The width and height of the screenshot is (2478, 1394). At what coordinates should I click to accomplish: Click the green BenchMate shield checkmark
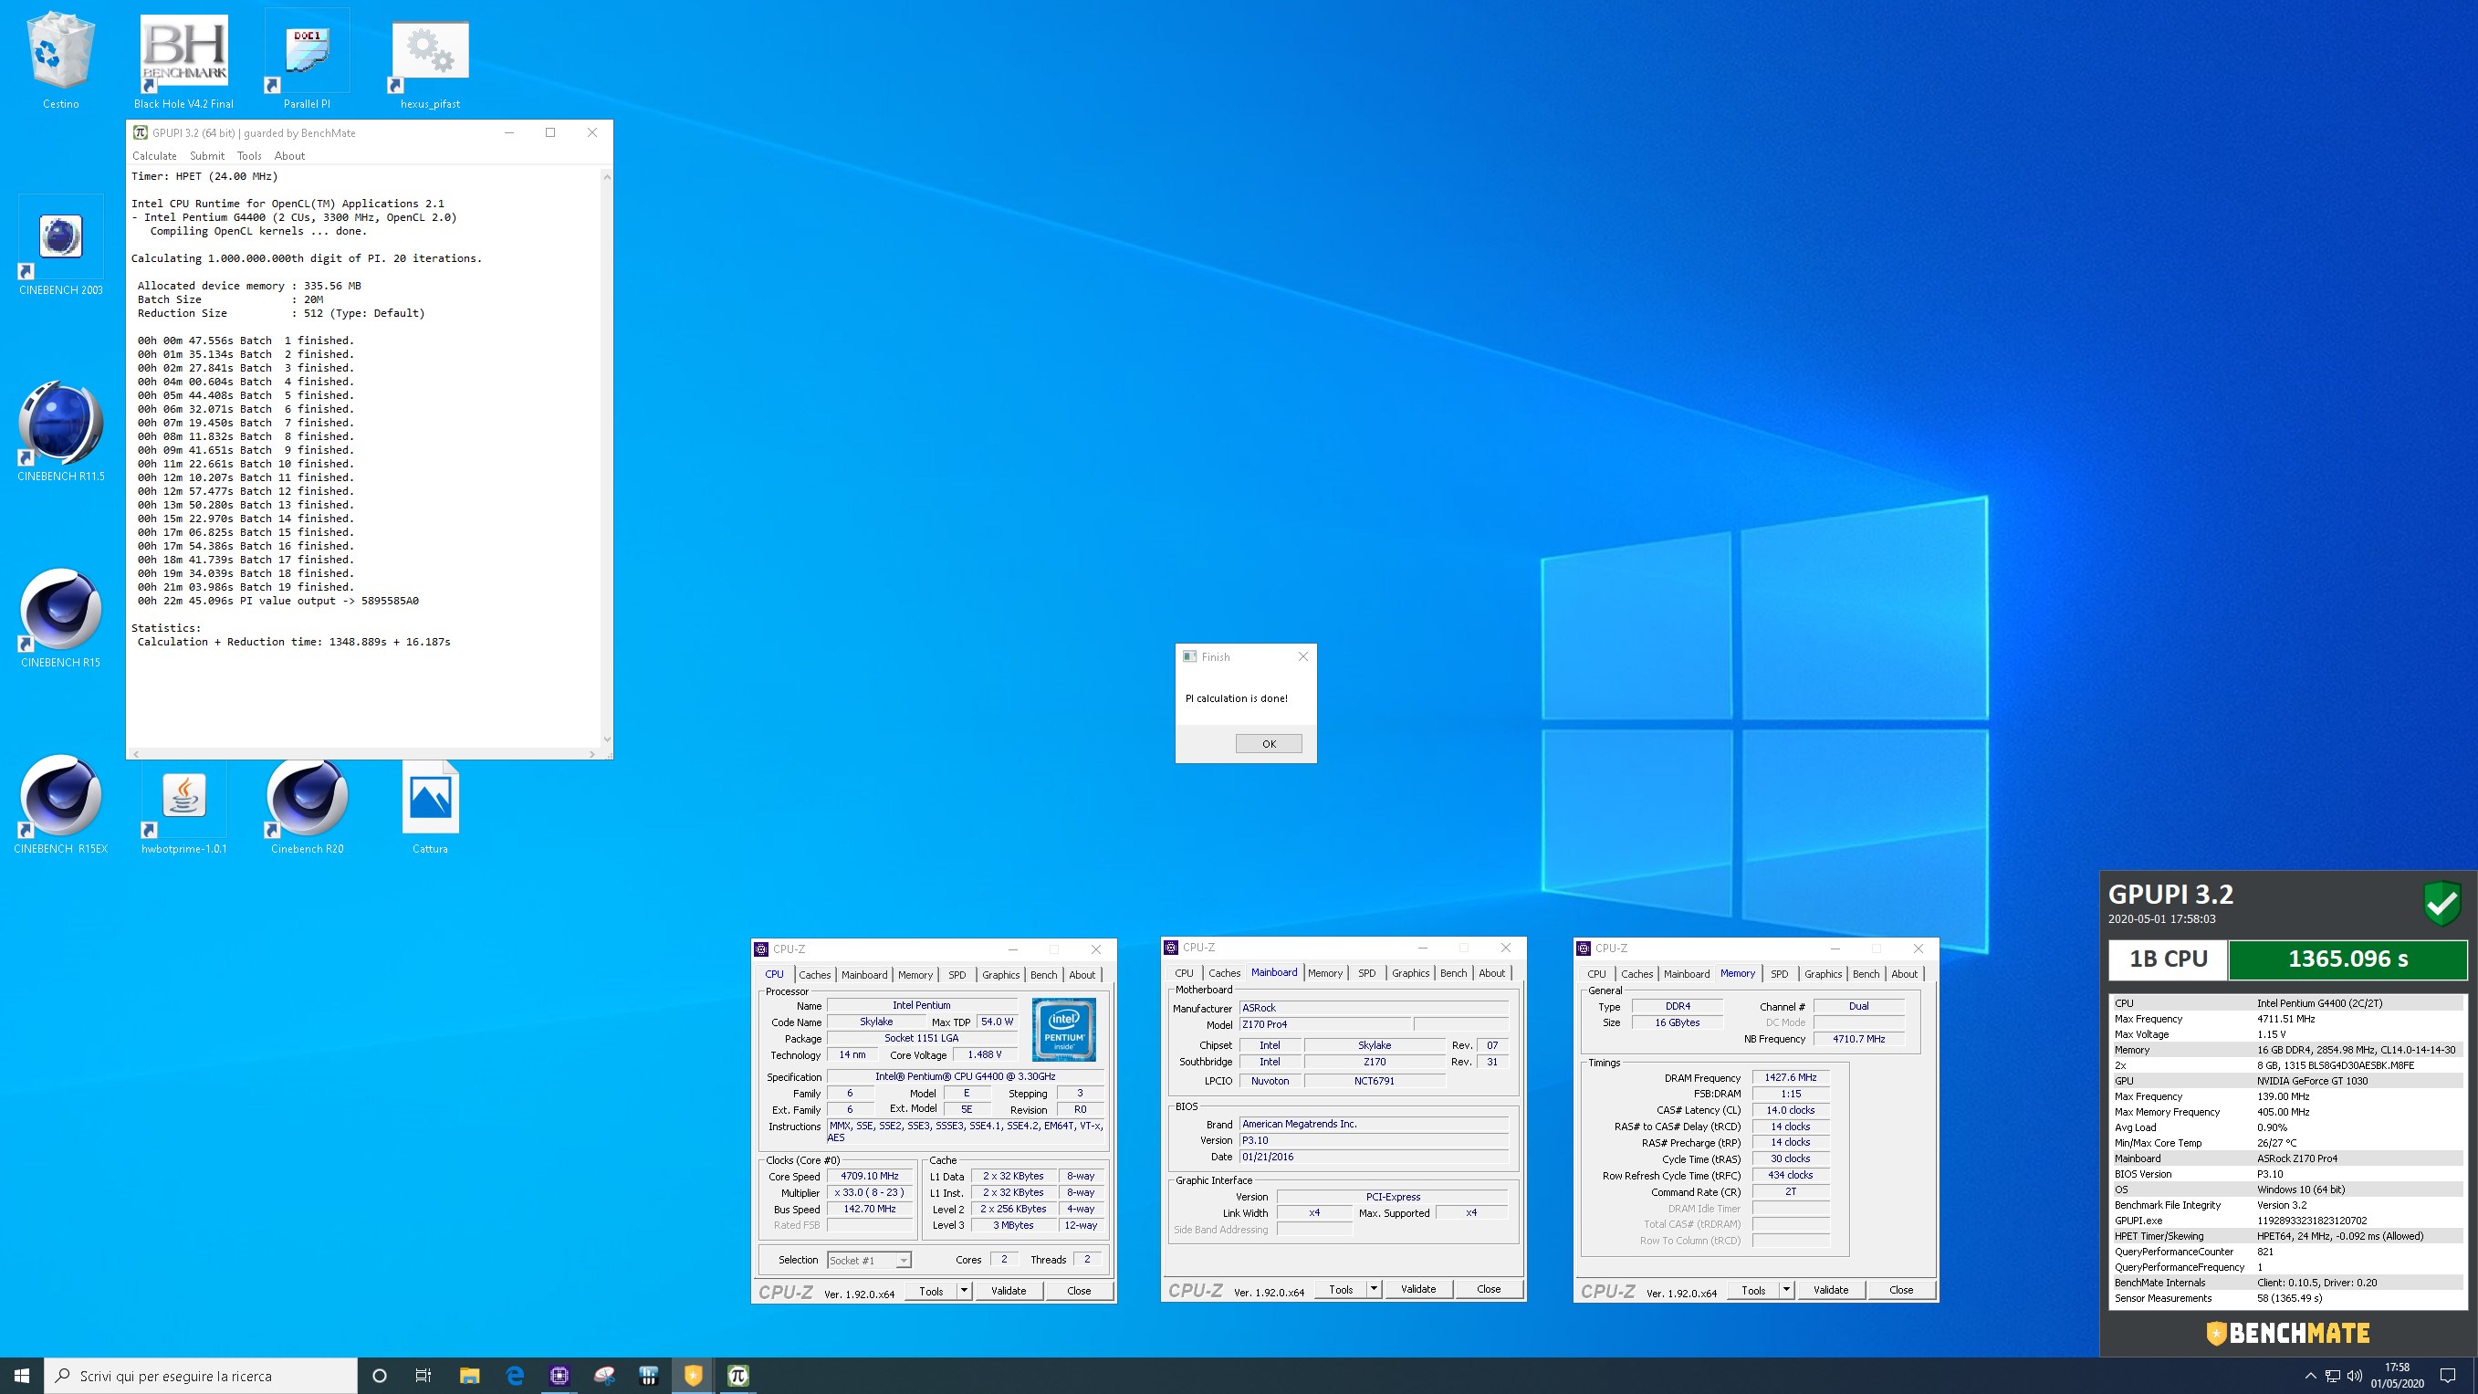[2441, 904]
